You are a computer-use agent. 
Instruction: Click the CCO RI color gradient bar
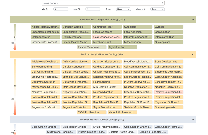click(15, 37)
